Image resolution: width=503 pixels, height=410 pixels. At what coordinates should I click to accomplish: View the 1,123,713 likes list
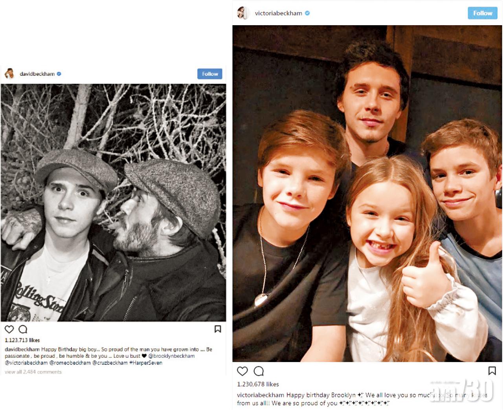pos(22,340)
